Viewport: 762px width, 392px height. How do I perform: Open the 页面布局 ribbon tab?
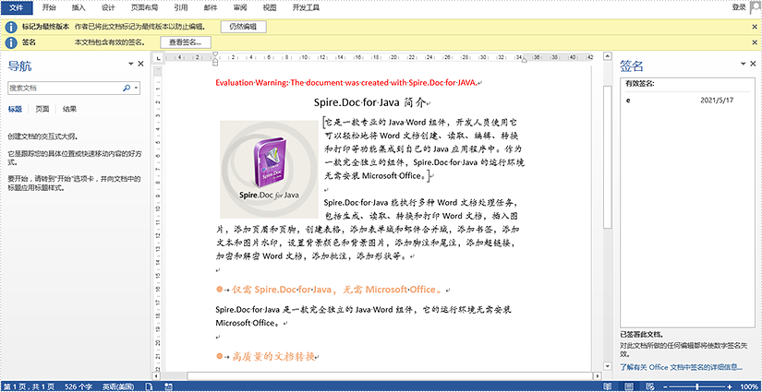coord(145,7)
